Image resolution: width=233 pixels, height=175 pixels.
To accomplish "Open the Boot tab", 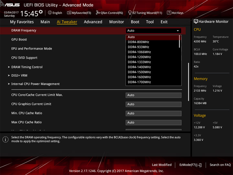I will click(135, 22).
